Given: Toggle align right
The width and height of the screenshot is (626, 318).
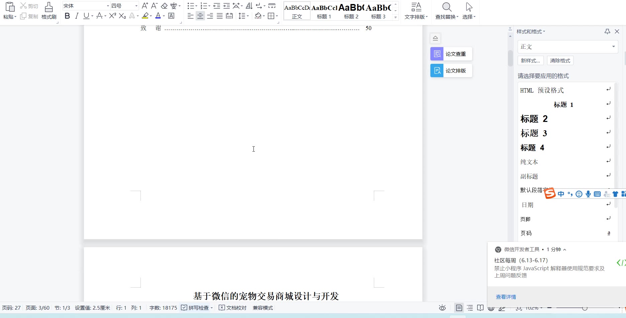Looking at the screenshot, I should point(210,16).
